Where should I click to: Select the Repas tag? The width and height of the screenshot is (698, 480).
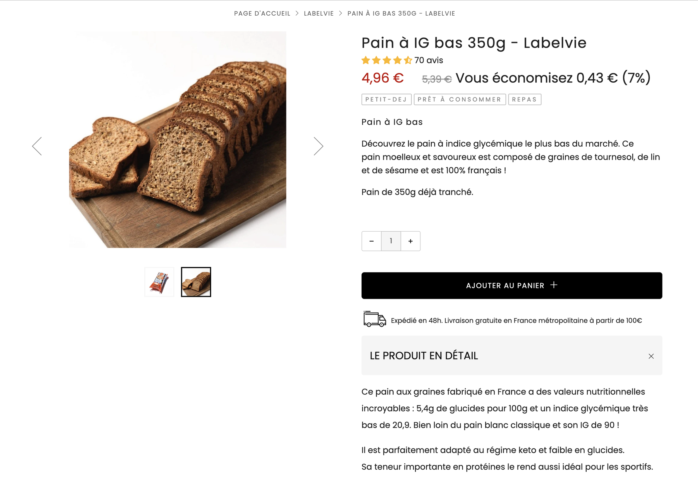[525, 100]
